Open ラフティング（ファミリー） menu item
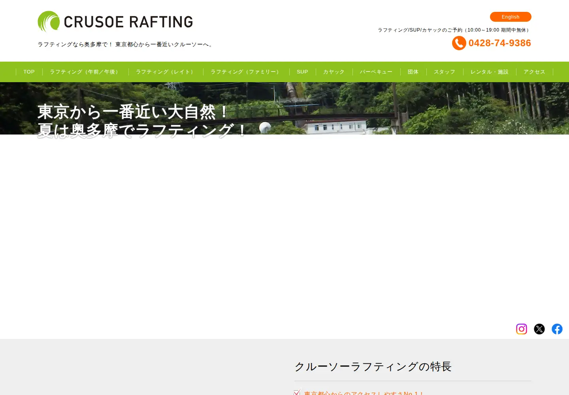The image size is (569, 395). (246, 72)
